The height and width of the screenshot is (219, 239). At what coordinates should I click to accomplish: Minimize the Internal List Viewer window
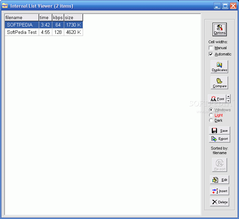pos(217,6)
